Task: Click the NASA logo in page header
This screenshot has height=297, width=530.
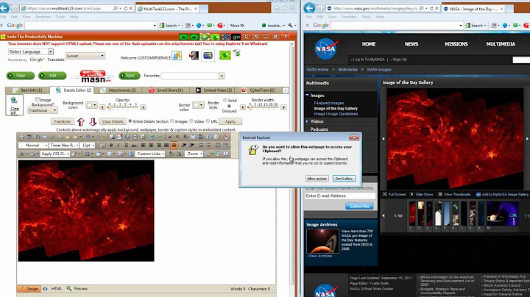Action: (325, 49)
